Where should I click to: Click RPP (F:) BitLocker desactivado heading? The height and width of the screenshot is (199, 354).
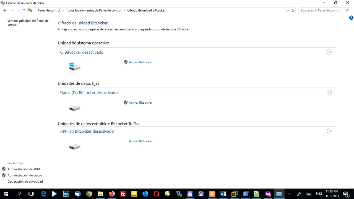(87, 131)
